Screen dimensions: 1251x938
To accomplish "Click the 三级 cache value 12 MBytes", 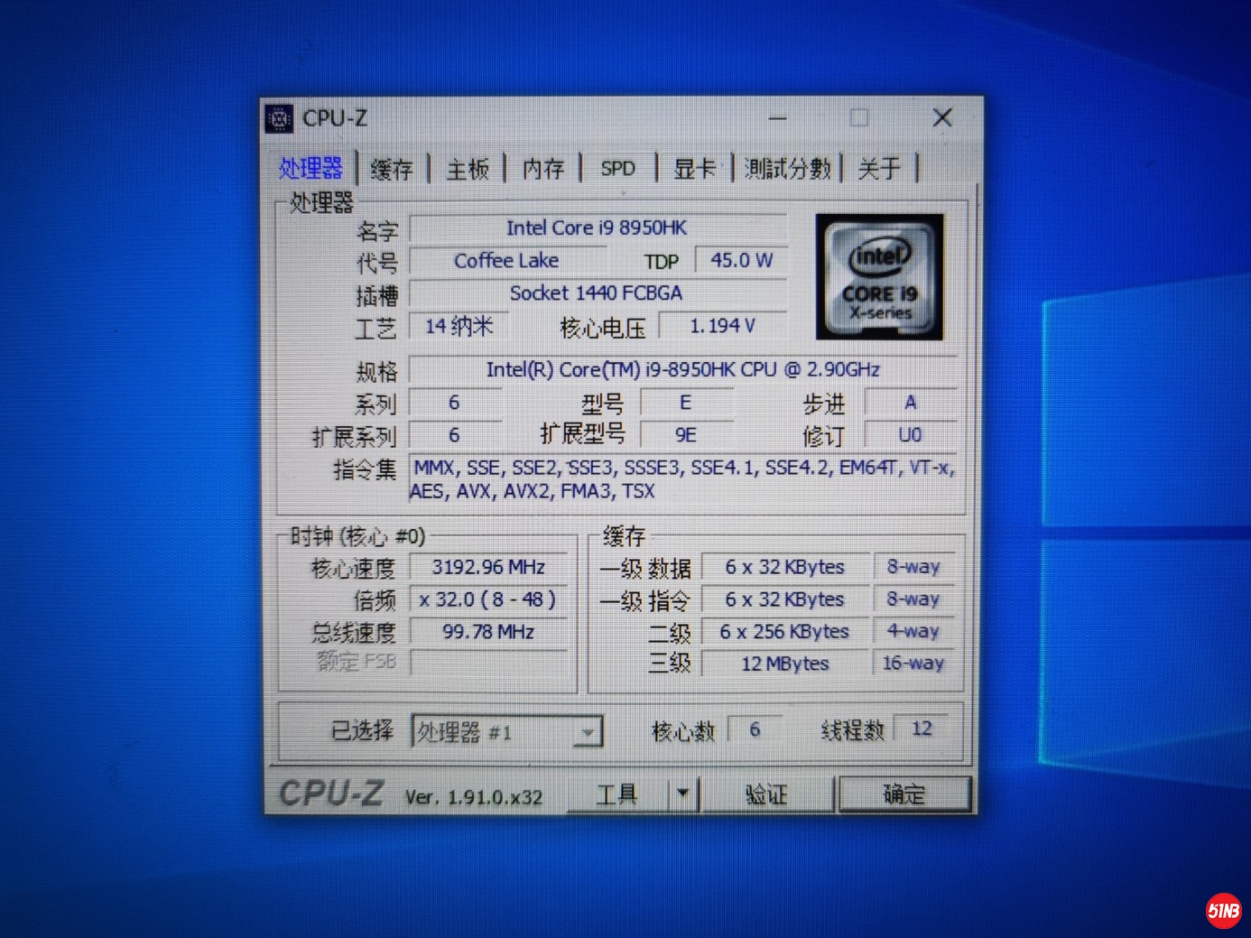I will point(785,664).
